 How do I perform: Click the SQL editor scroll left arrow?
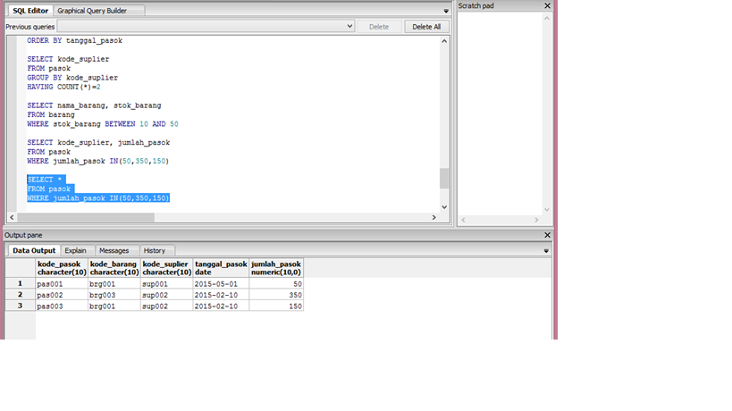click(13, 217)
